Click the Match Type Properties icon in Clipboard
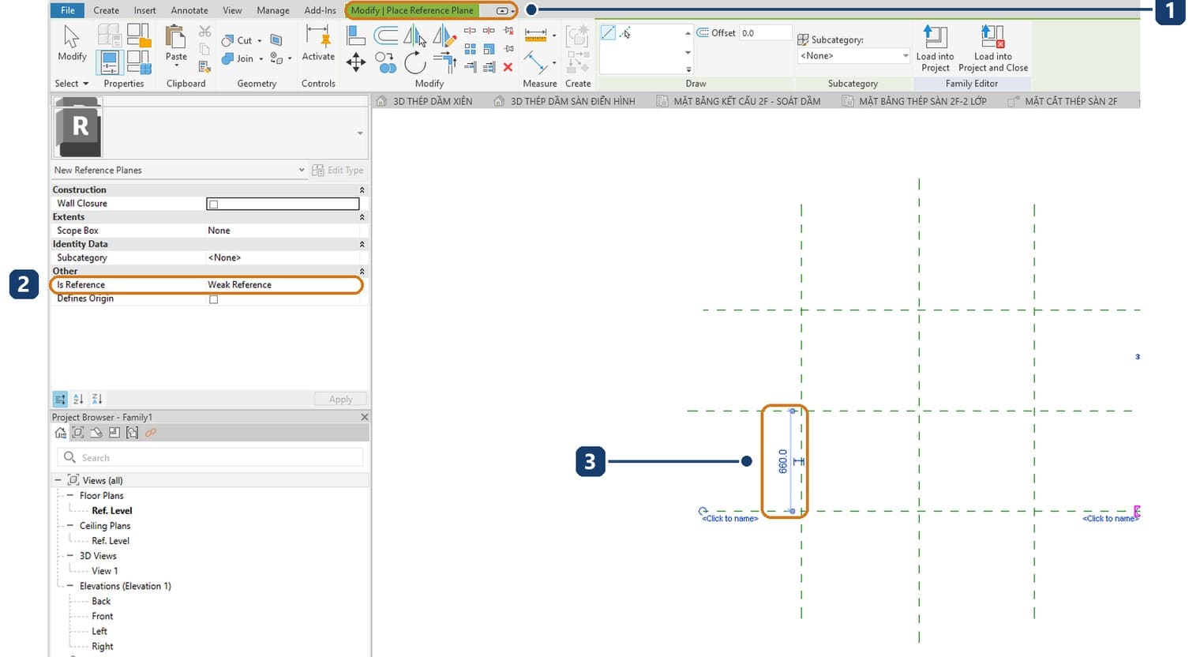Image resolution: width=1200 pixels, height=657 pixels. (204, 66)
